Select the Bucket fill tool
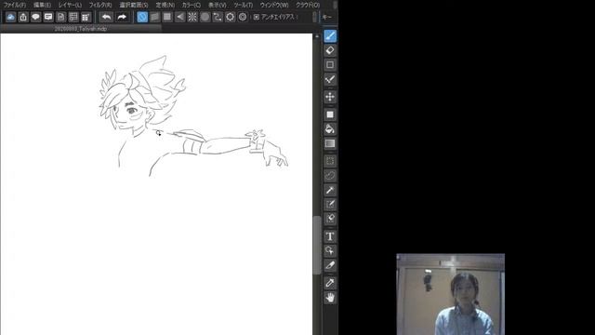 [x=330, y=129]
